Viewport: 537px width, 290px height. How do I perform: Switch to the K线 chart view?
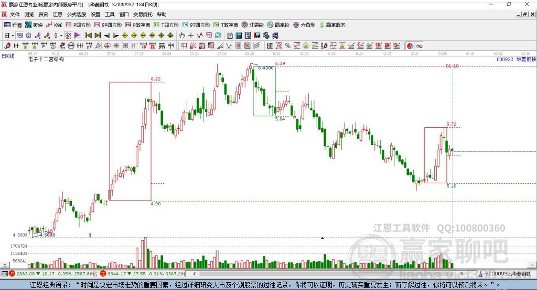[x=54, y=25]
